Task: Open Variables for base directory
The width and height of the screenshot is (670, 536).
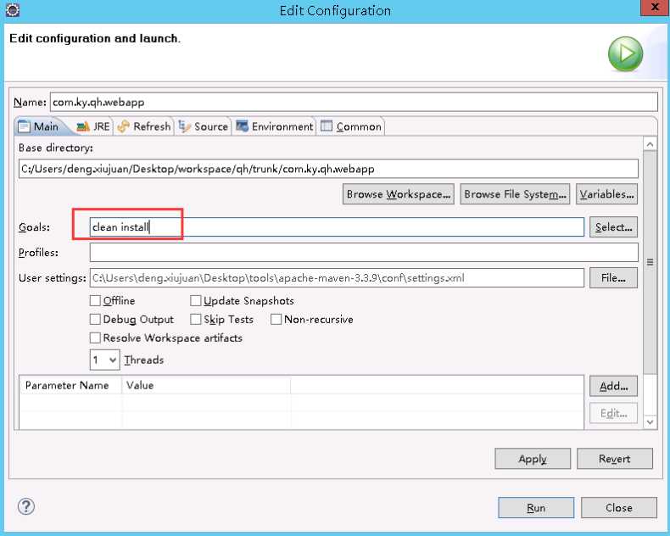Action: click(x=606, y=194)
